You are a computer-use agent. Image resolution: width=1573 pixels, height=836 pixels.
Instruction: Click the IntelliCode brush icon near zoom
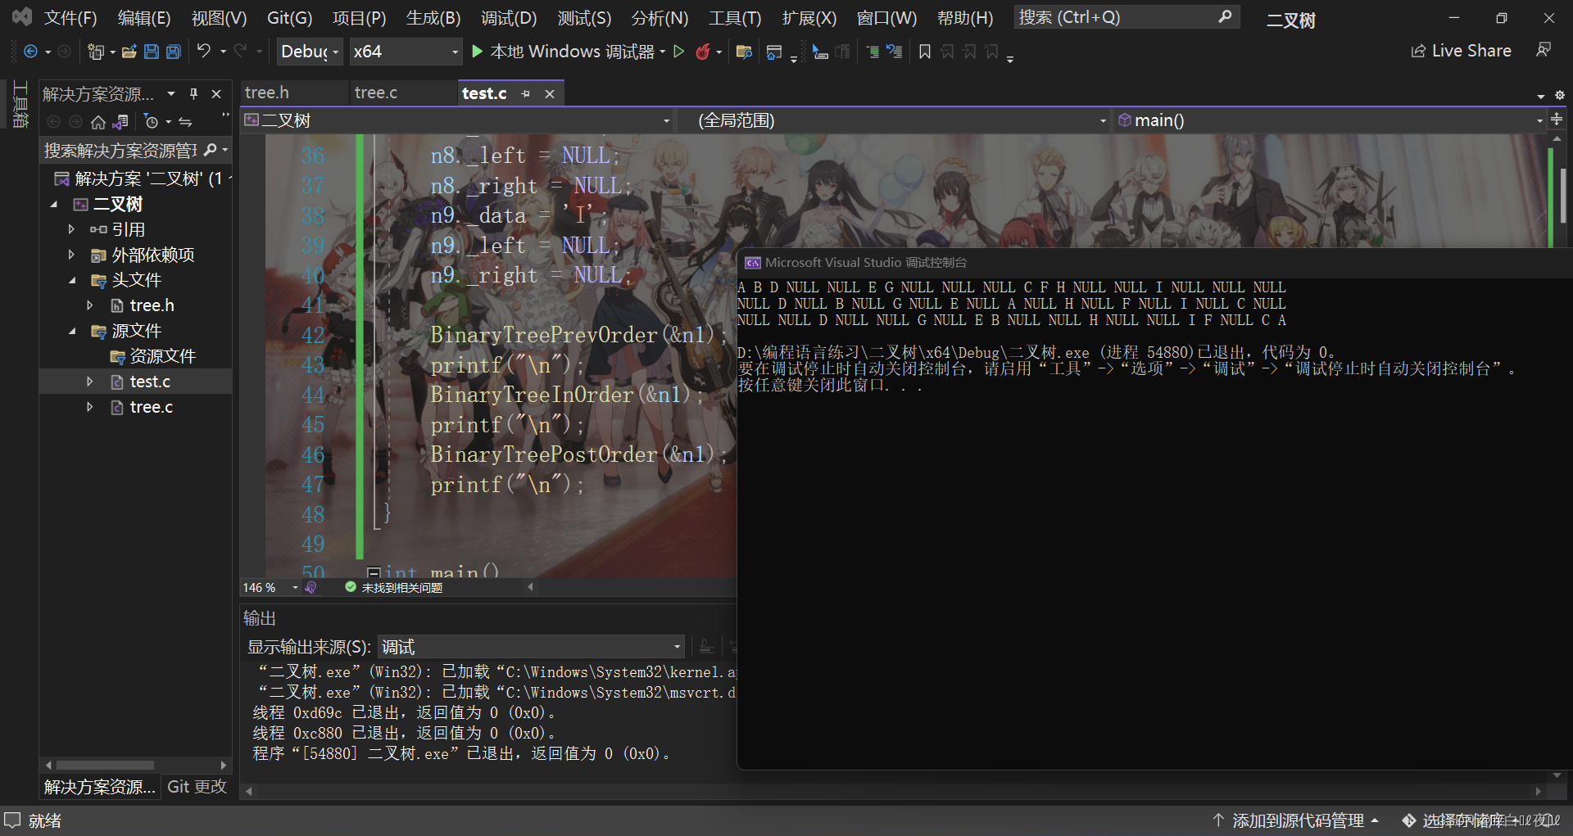click(x=311, y=587)
